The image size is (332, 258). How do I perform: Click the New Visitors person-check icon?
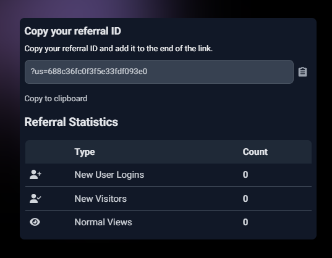35,199
